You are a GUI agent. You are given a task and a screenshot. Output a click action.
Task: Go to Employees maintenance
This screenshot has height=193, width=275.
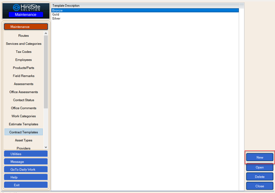(23, 60)
